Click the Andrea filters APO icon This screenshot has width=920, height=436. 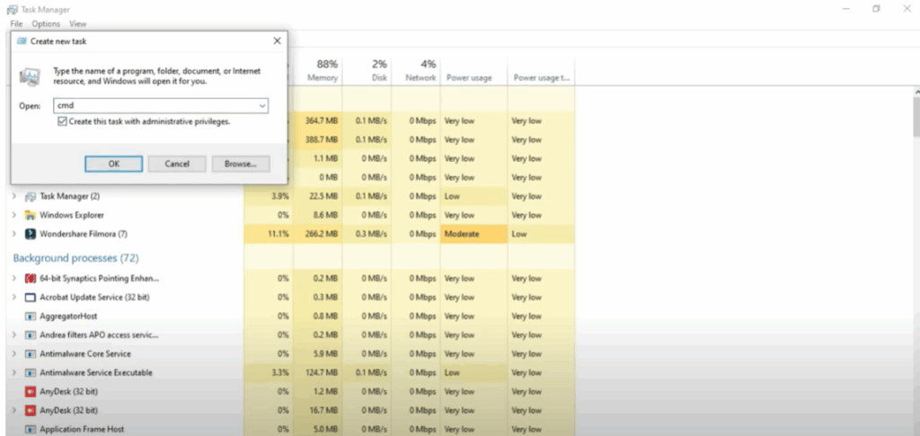pyautogui.click(x=31, y=335)
